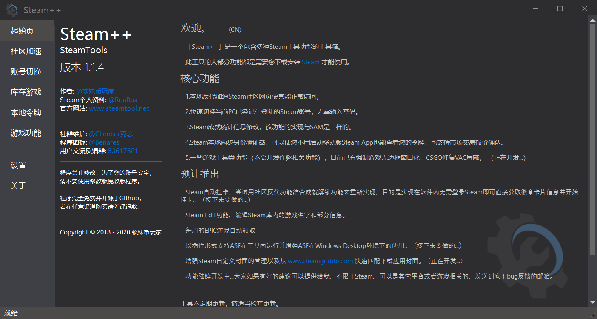Open author link @软妹币玩家
This screenshot has height=319, width=597.
tap(95, 91)
